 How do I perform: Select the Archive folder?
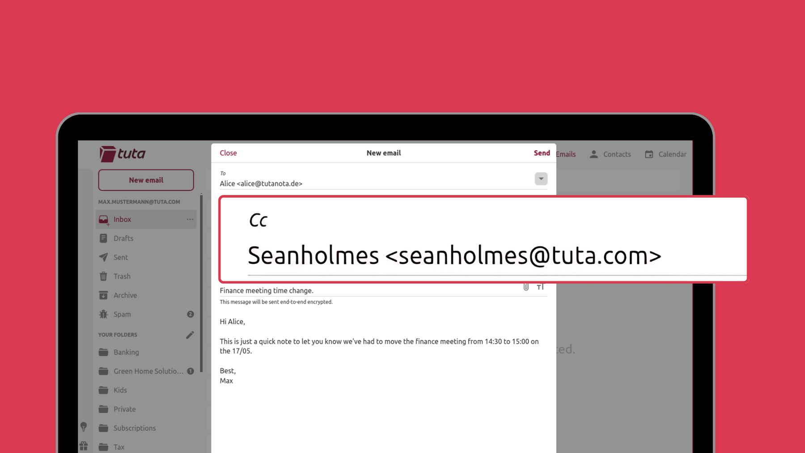click(x=146, y=295)
